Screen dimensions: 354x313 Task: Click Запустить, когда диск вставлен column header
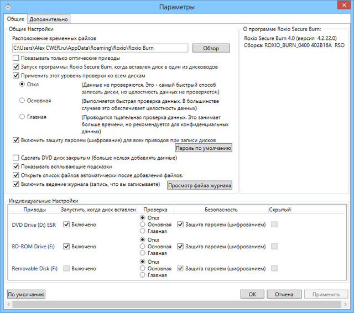tap(98, 210)
